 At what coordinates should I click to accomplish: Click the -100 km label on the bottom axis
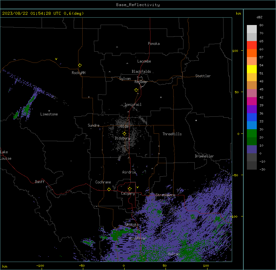point(40,266)
